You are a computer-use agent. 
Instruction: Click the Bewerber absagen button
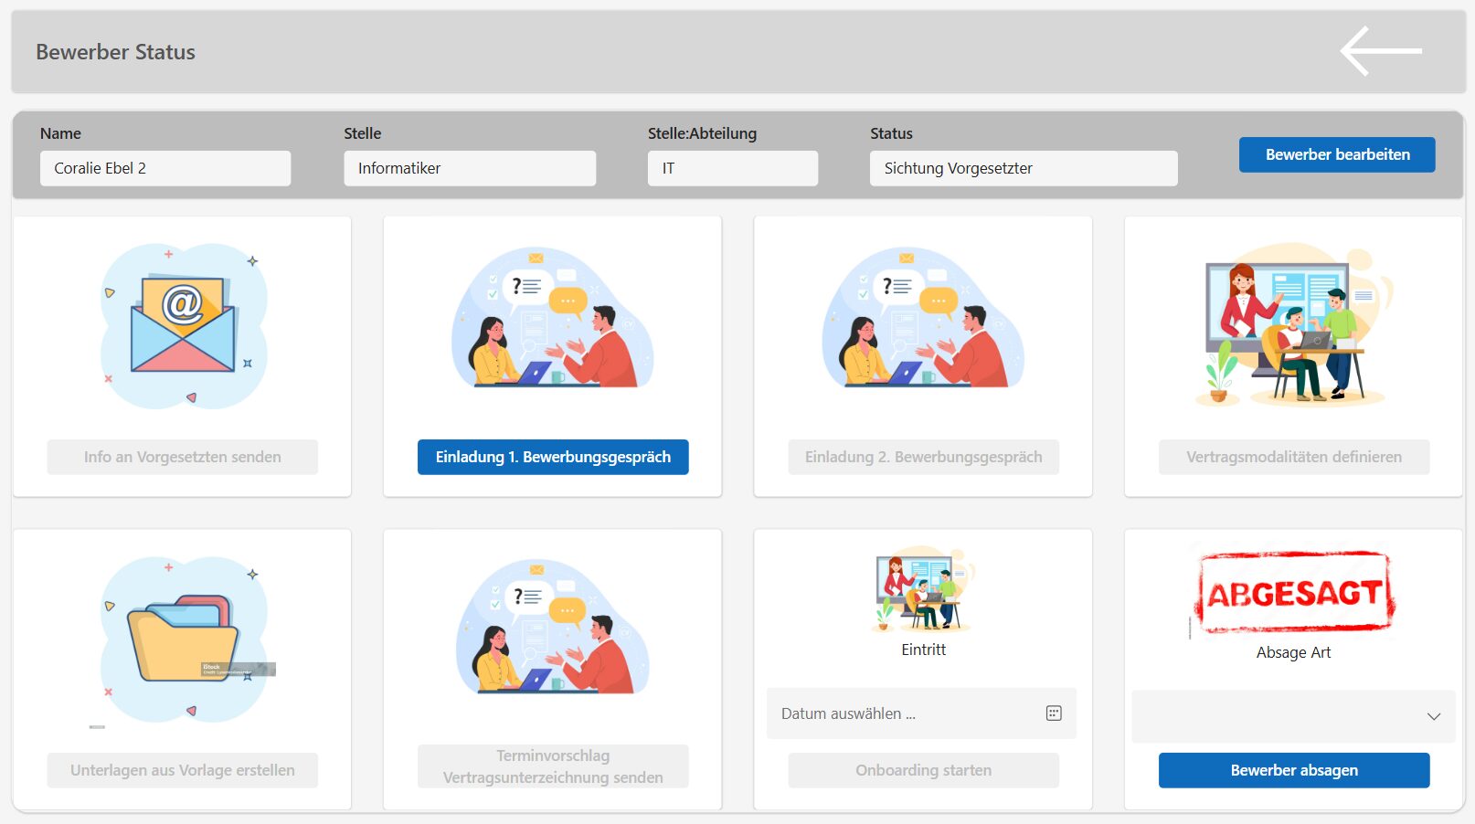click(1293, 770)
